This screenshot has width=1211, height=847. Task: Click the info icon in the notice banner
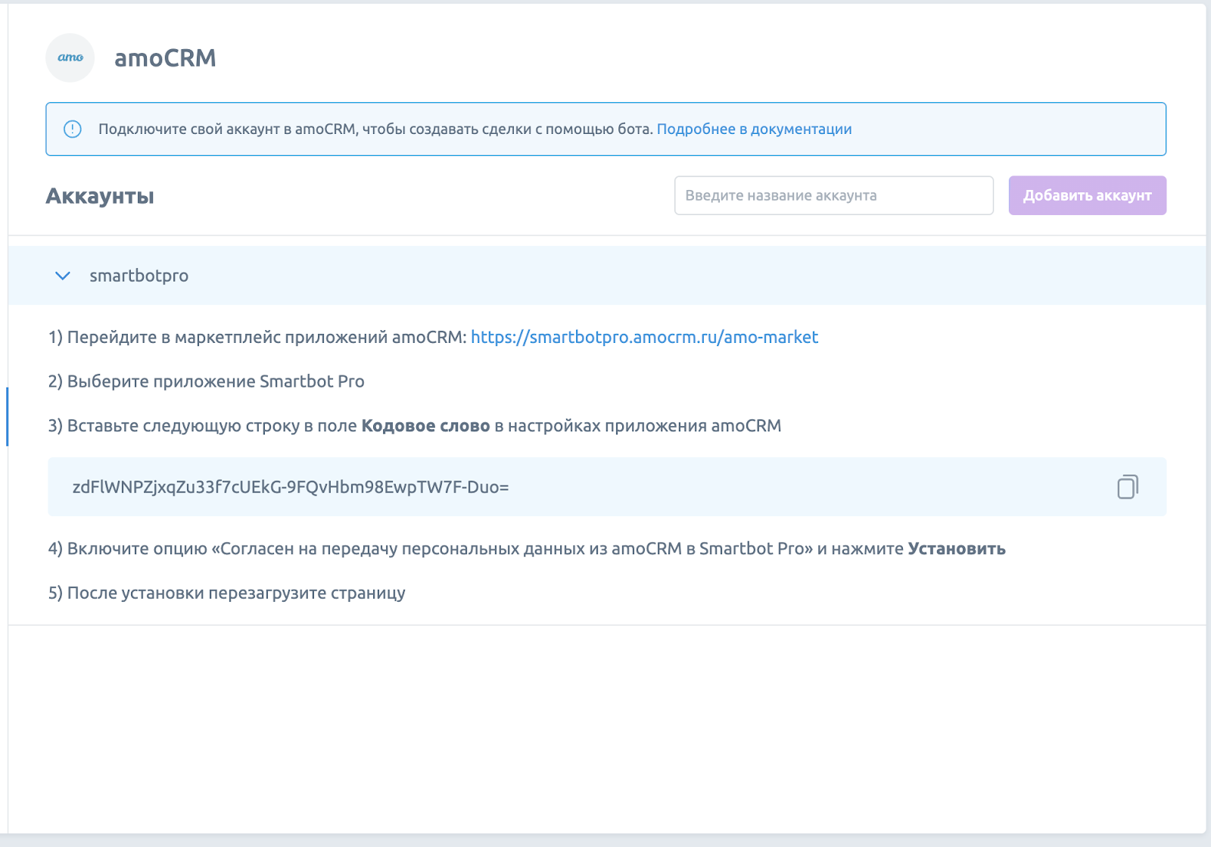tap(73, 129)
